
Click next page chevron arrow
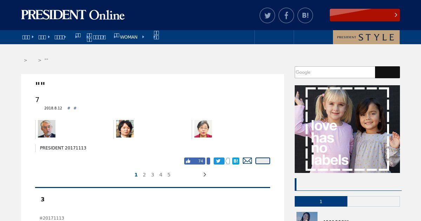click(x=205, y=175)
